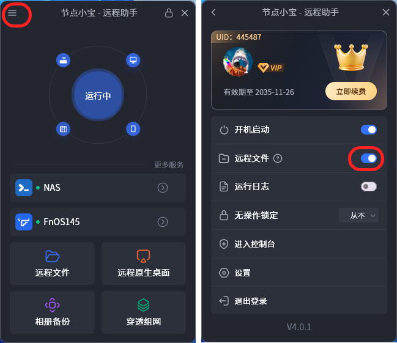Click the lock icon in title bar

[x=169, y=13]
